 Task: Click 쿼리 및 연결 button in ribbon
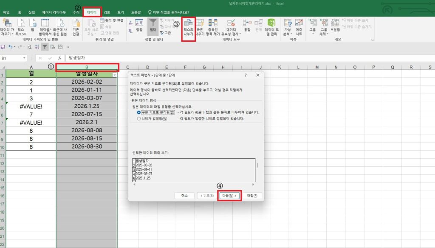112,20
